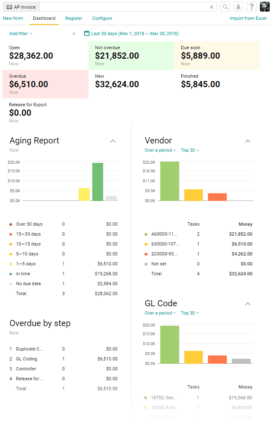271x422 pixels.
Task: Click the gray No due date aging bar
Action: 112,198
